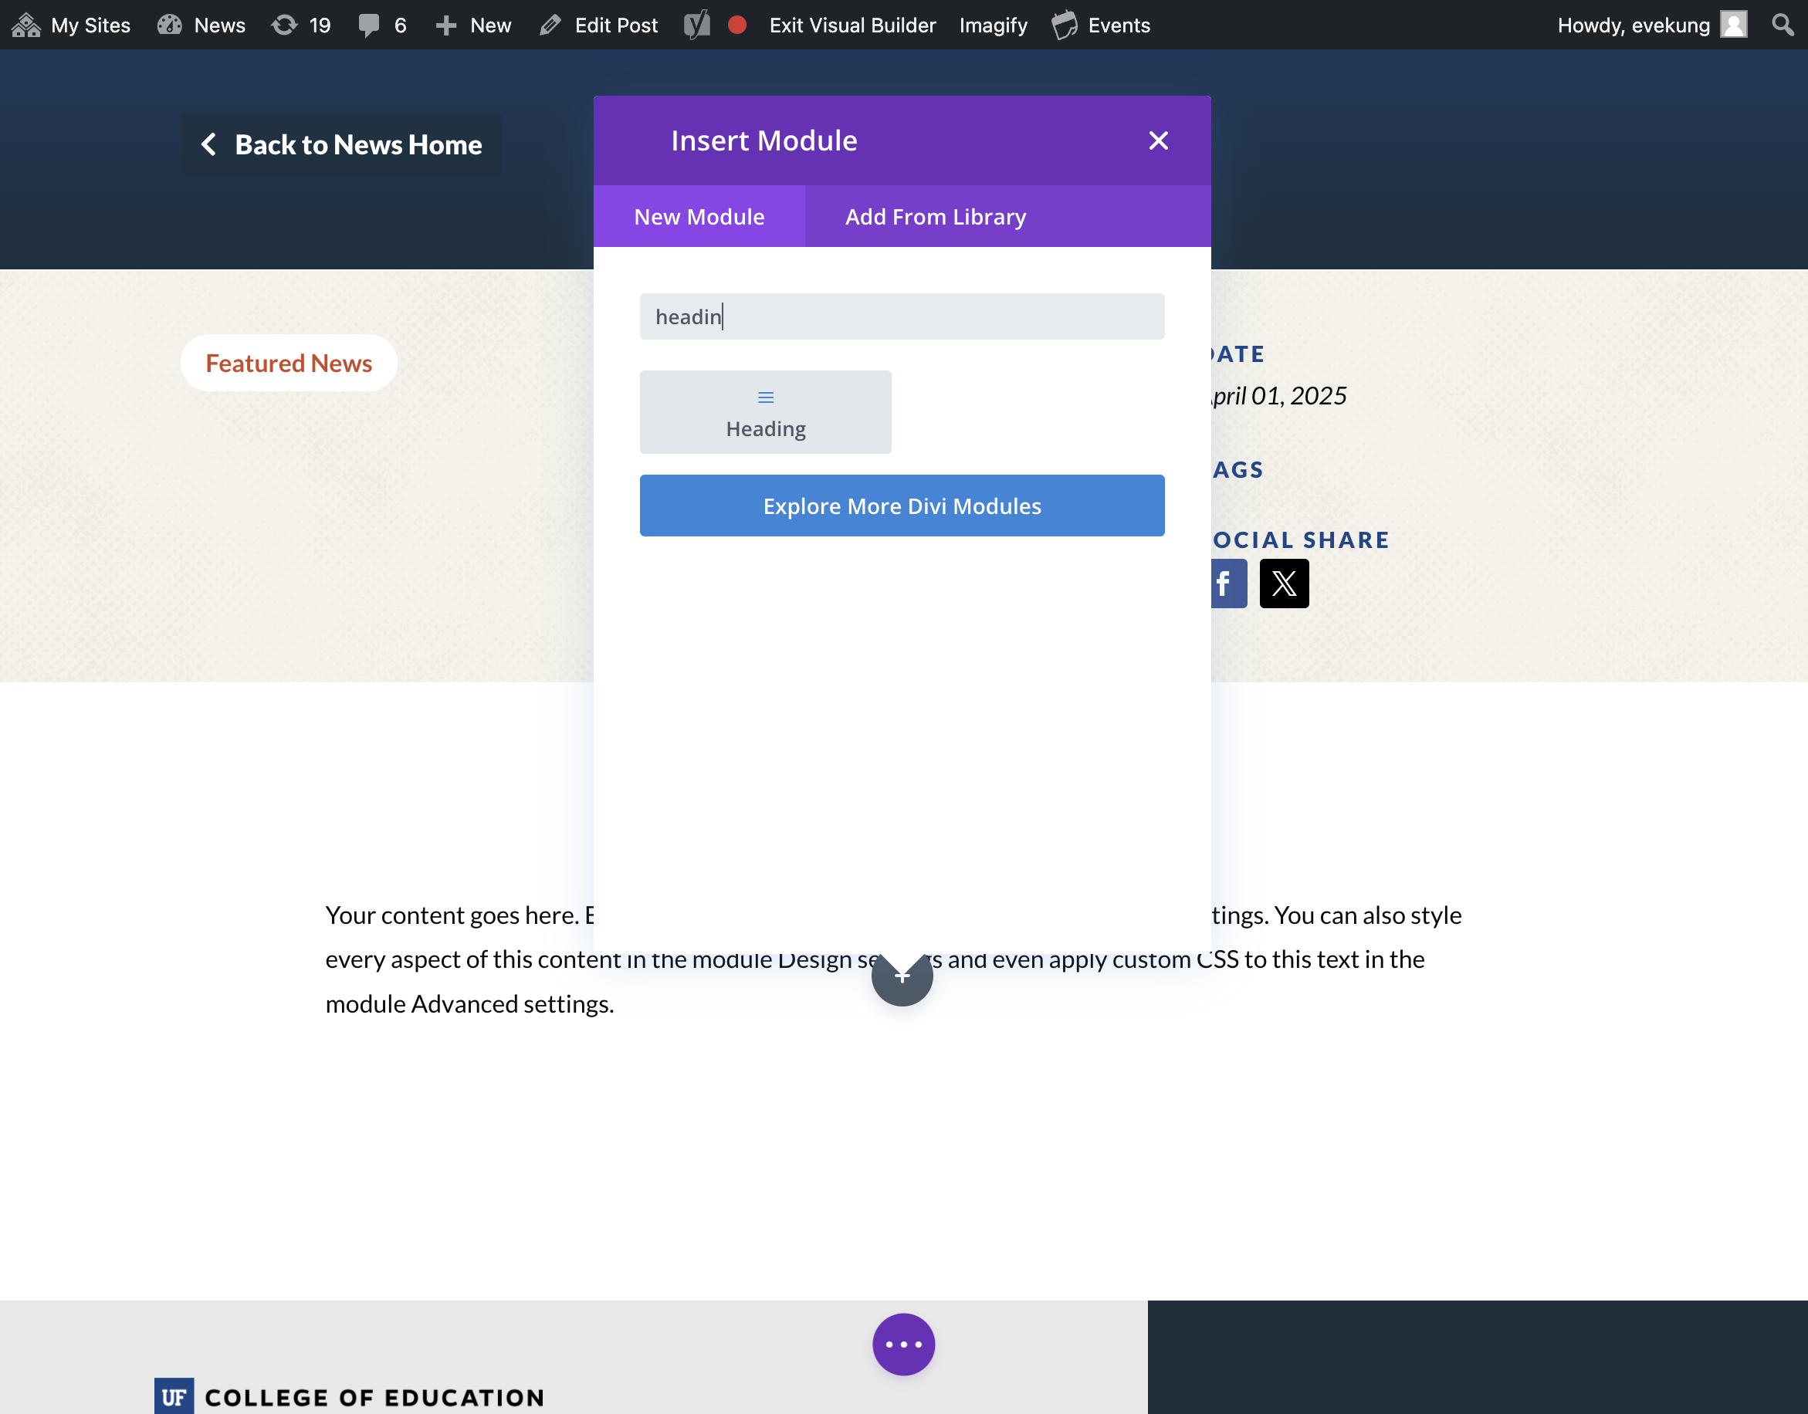Open Imagify admin bar item
This screenshot has width=1808, height=1414.
point(993,25)
